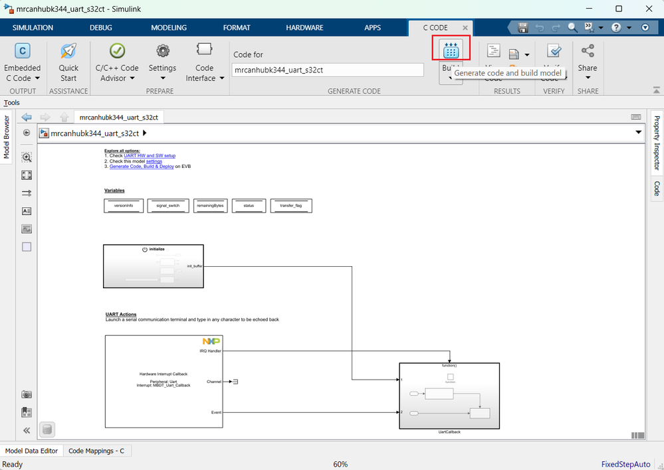The image size is (664, 470).
Task: Open the Code side tab
Action: 657,189
